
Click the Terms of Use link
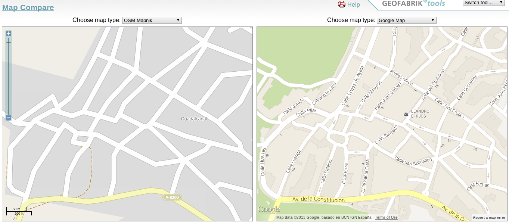coord(386,218)
